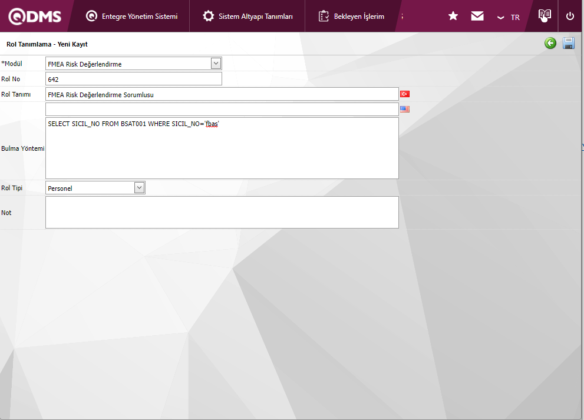Click the power logout icon
Screen dimensions: 584x420
(x=570, y=16)
